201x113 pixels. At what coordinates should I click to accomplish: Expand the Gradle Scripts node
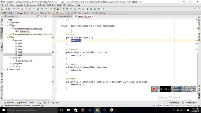click(x=4, y=70)
